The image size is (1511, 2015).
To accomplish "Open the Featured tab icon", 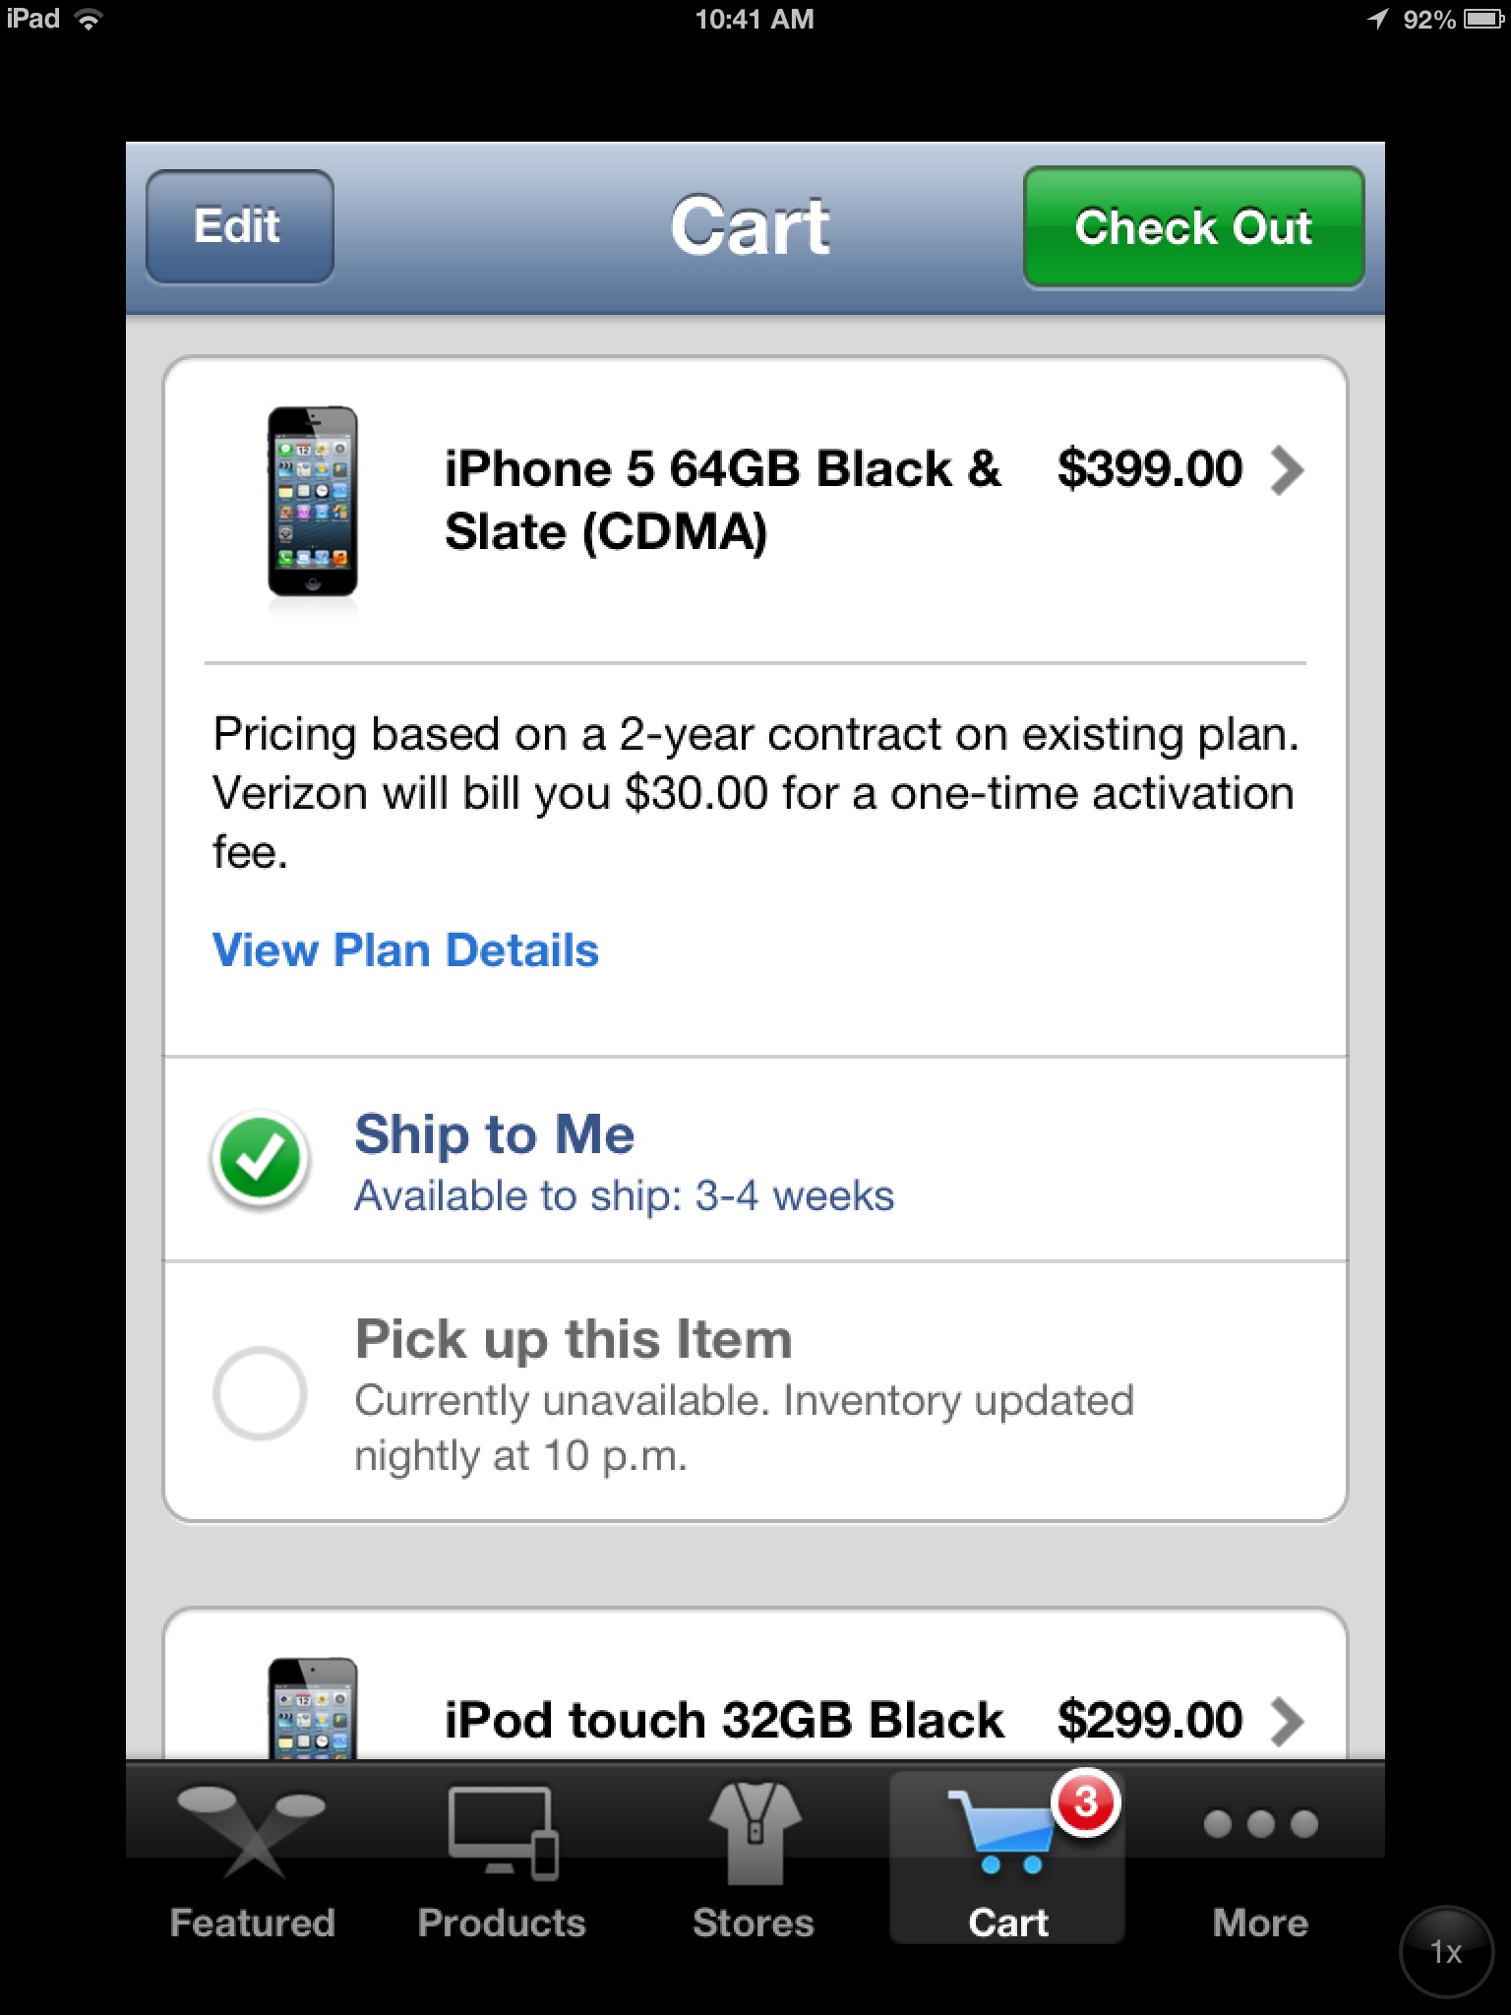I will pos(252,1828).
